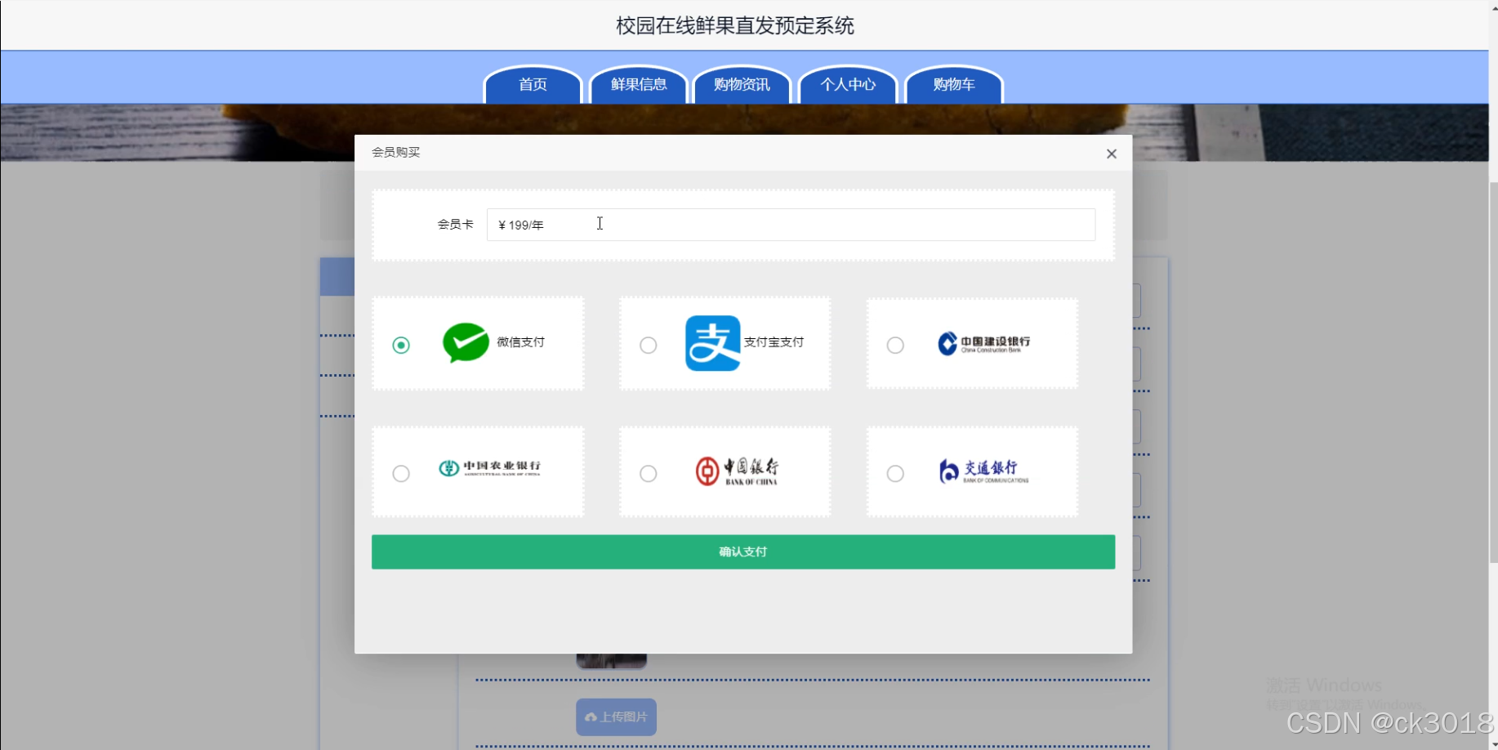Click the 支付宝支付 label text

coord(774,342)
